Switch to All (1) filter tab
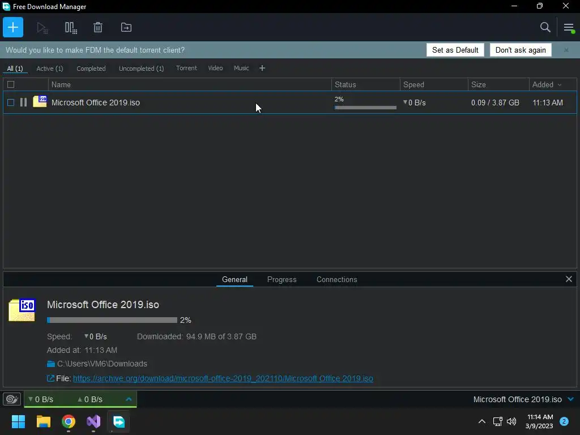The height and width of the screenshot is (435, 580). tap(15, 69)
